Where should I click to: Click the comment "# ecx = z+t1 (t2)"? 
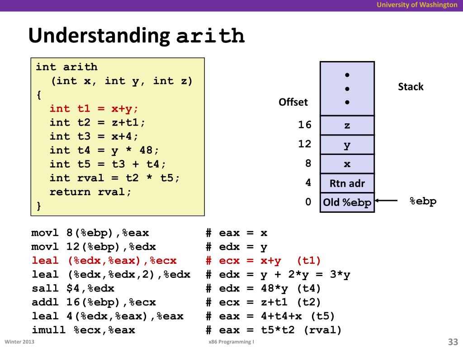click(263, 302)
